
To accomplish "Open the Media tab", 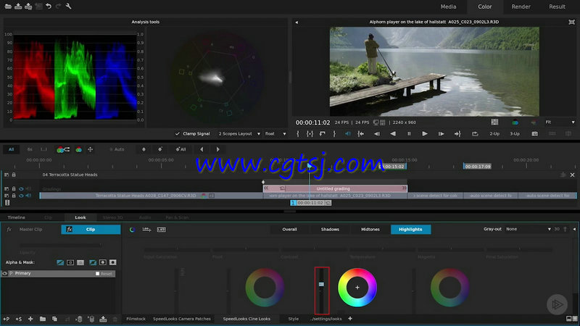I will (x=448, y=7).
